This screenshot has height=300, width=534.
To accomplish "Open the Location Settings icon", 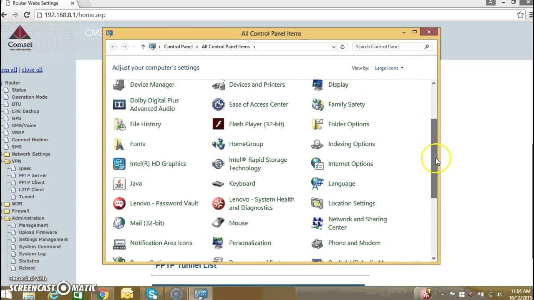I will point(317,203).
